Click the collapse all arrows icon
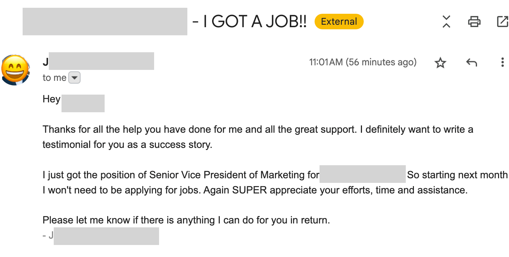Image resolution: width=509 pixels, height=257 pixels. pyautogui.click(x=446, y=22)
